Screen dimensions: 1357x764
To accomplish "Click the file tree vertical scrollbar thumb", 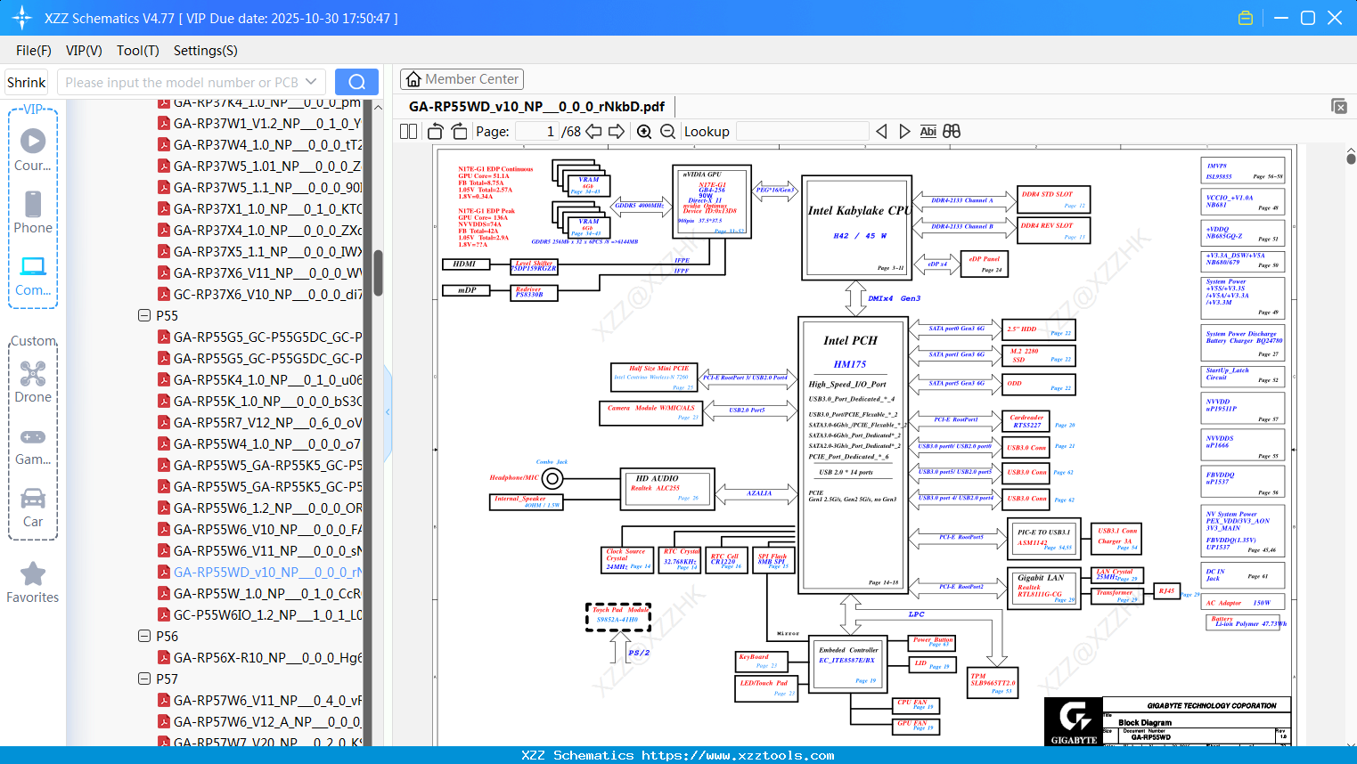I will [x=378, y=272].
